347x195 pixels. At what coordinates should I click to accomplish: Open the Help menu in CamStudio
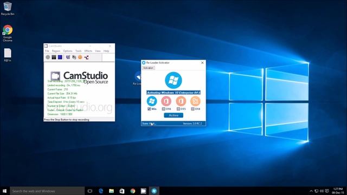click(x=106, y=51)
